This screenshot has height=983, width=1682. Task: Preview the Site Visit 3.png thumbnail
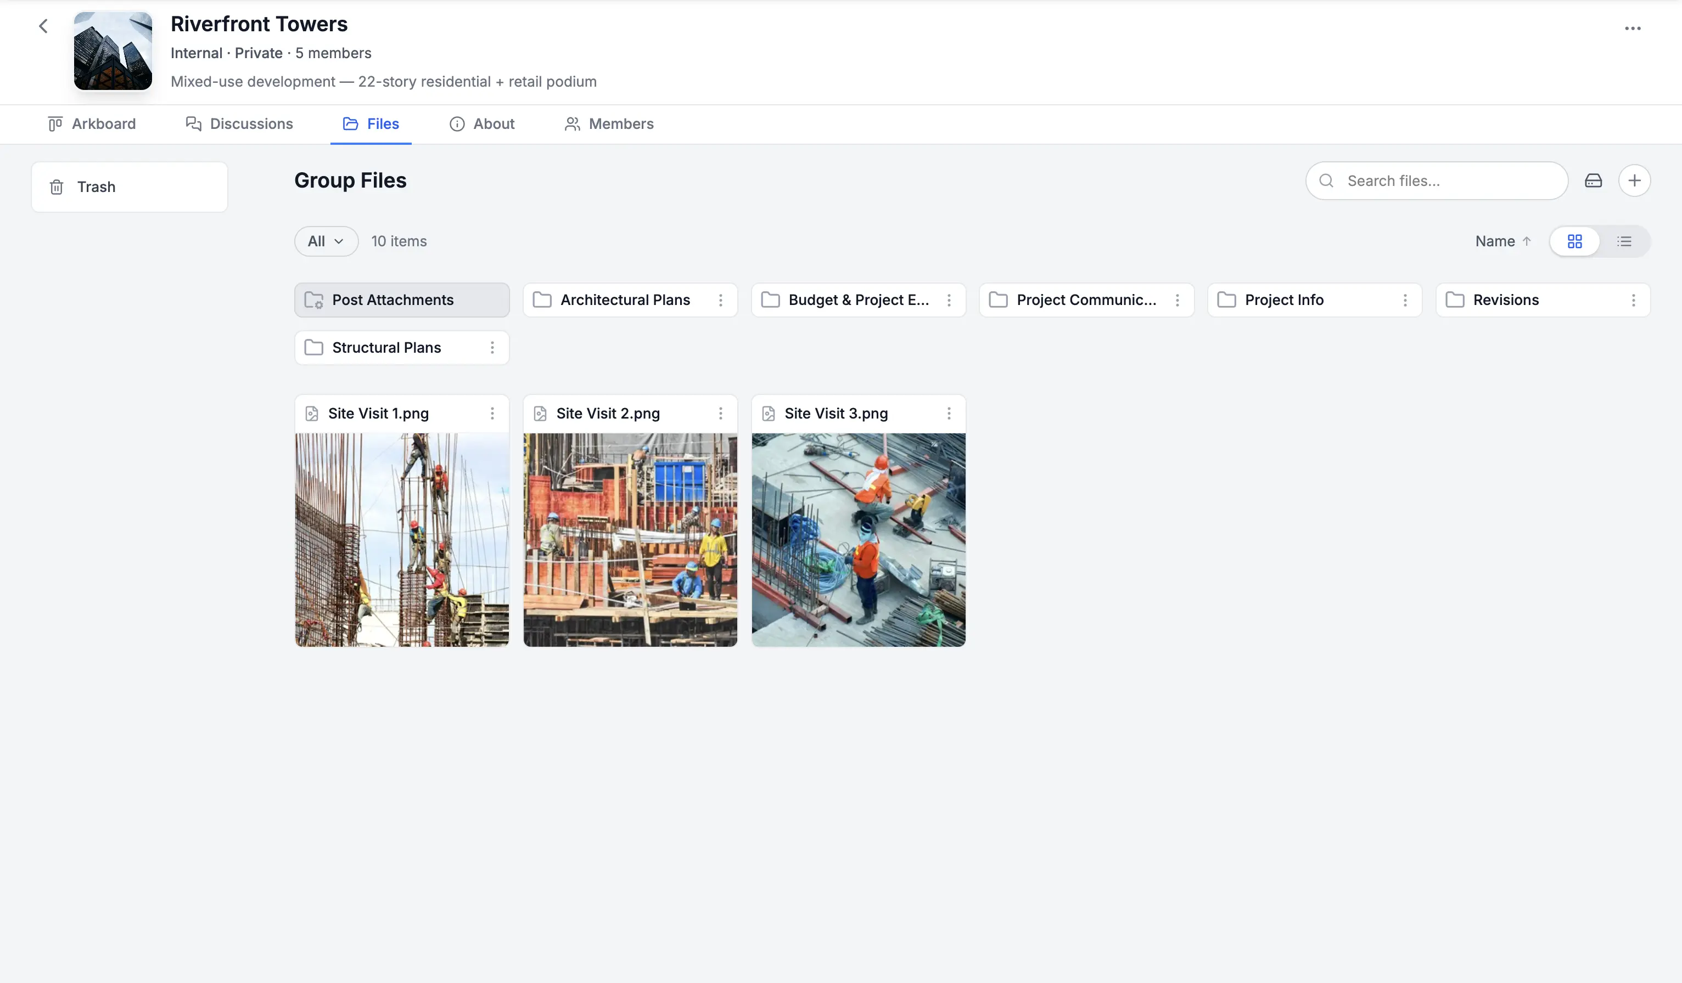[x=859, y=540]
